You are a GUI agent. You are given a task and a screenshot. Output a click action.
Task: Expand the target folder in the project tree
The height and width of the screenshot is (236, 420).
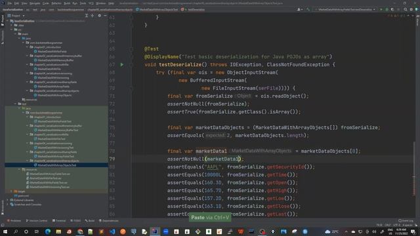[12, 191]
